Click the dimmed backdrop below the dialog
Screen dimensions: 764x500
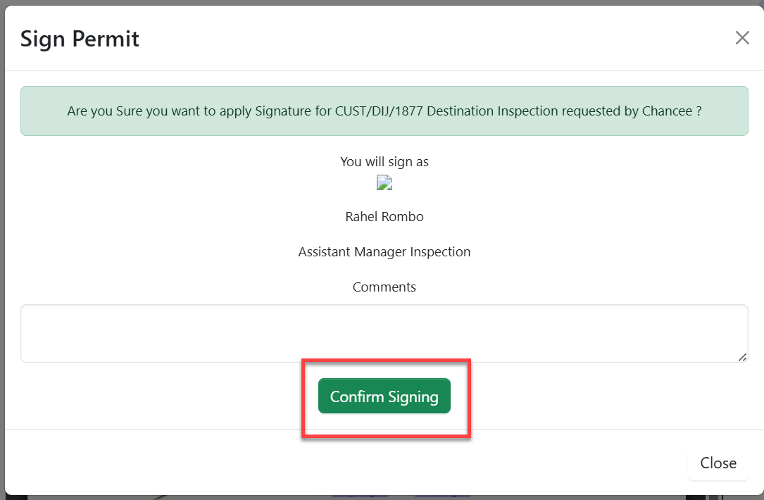coord(211,497)
